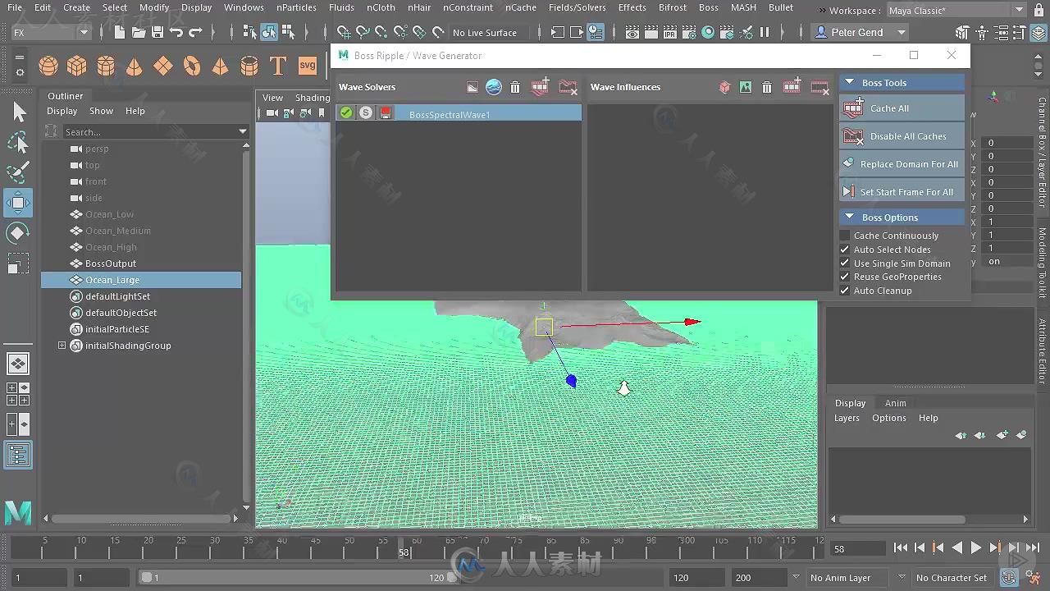Open the Fields/Solvers menu
The height and width of the screenshot is (591, 1050).
click(x=577, y=7)
